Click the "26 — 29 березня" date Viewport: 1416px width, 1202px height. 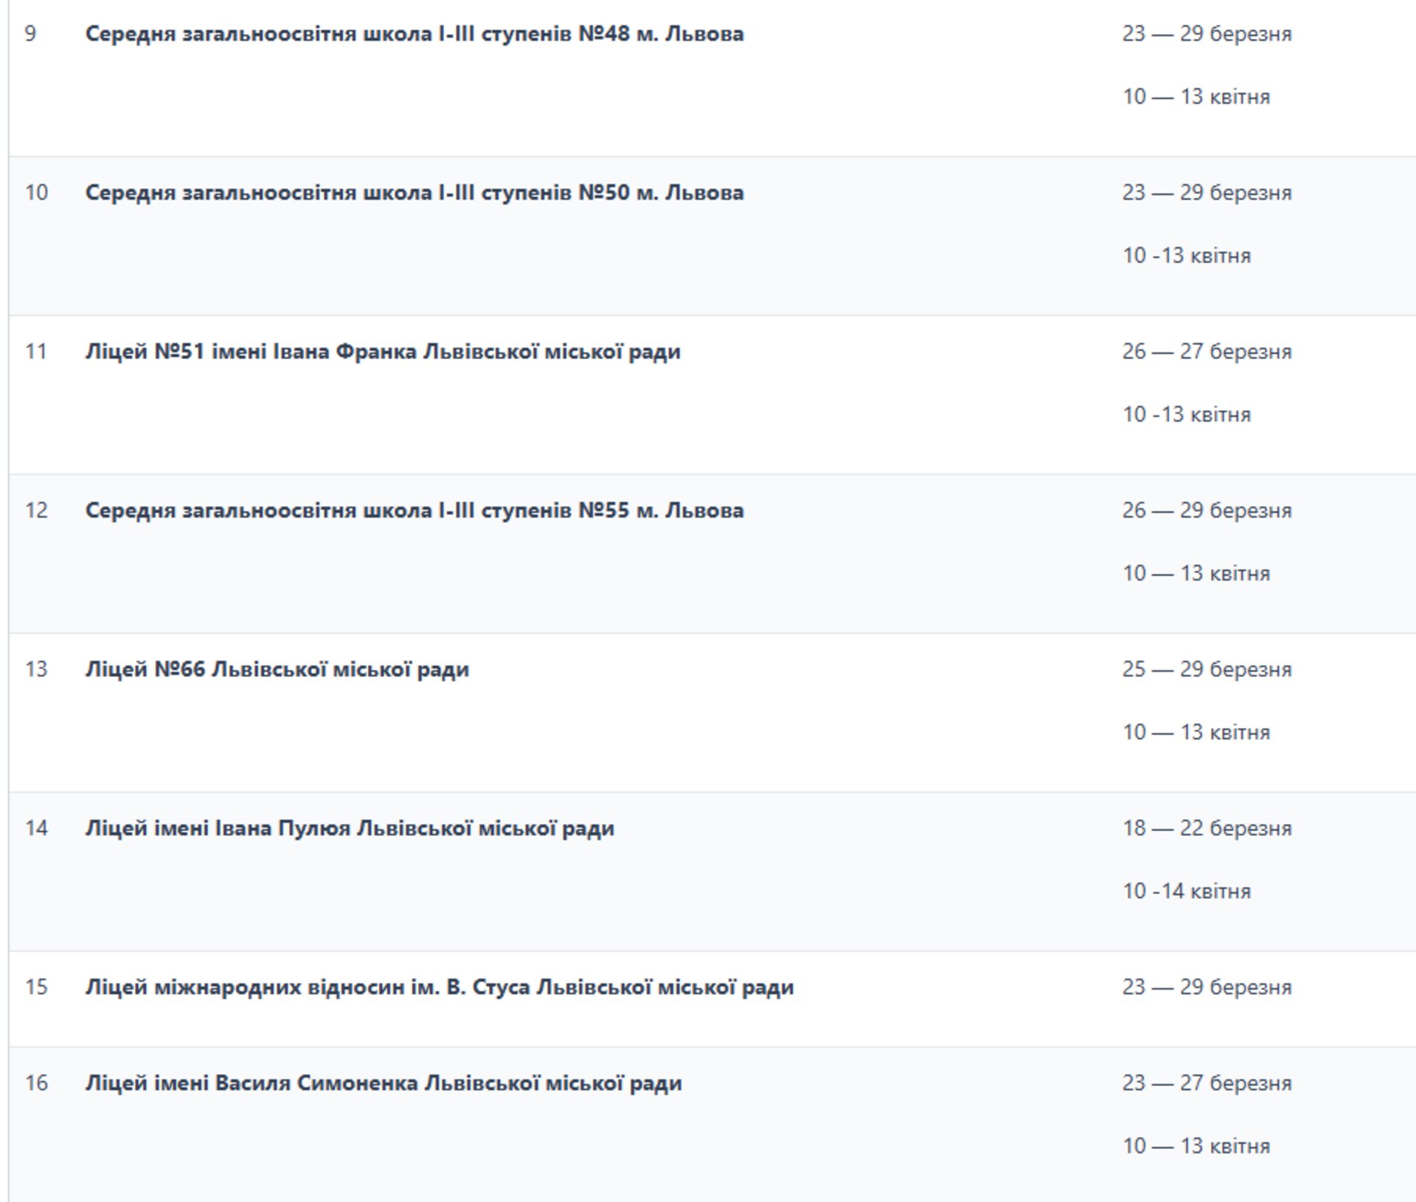tap(1207, 510)
